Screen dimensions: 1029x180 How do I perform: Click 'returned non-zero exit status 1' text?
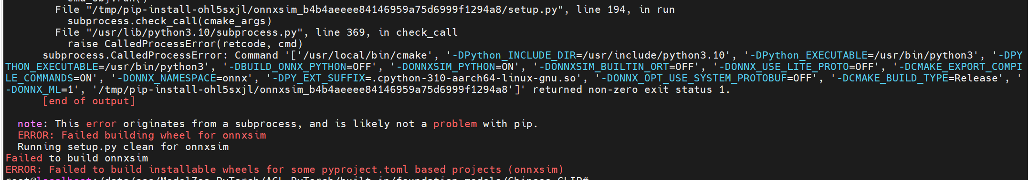(x=631, y=90)
